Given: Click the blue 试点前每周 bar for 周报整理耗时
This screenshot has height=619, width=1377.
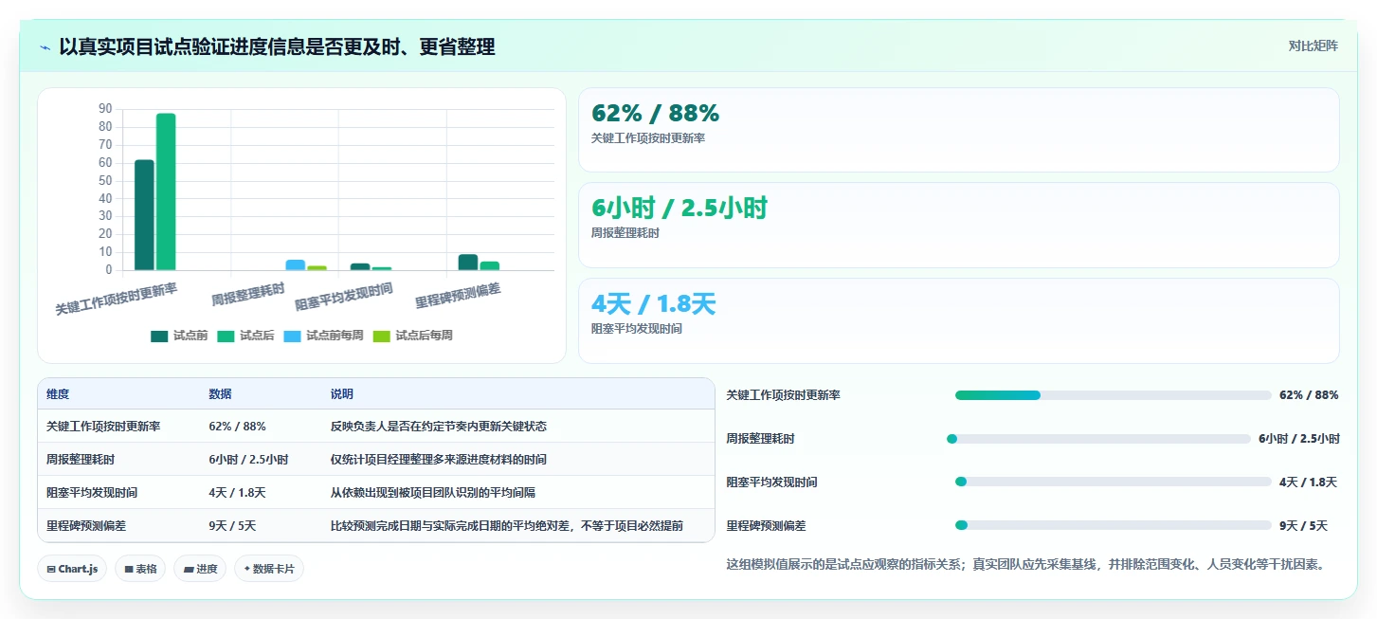Looking at the screenshot, I should pos(296,264).
